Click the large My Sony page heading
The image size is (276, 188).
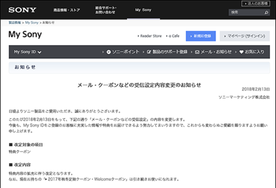coord(25,35)
